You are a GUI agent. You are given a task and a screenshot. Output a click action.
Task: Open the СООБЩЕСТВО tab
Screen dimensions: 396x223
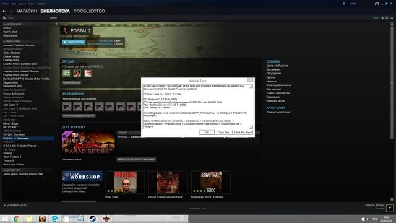pyautogui.click(x=89, y=11)
